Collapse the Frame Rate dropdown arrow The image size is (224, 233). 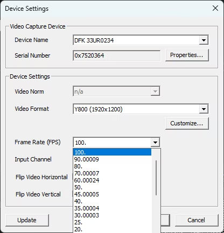(x=155, y=143)
